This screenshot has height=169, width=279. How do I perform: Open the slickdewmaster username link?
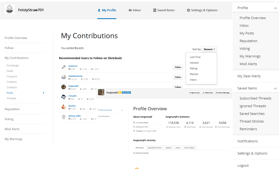(75, 76)
